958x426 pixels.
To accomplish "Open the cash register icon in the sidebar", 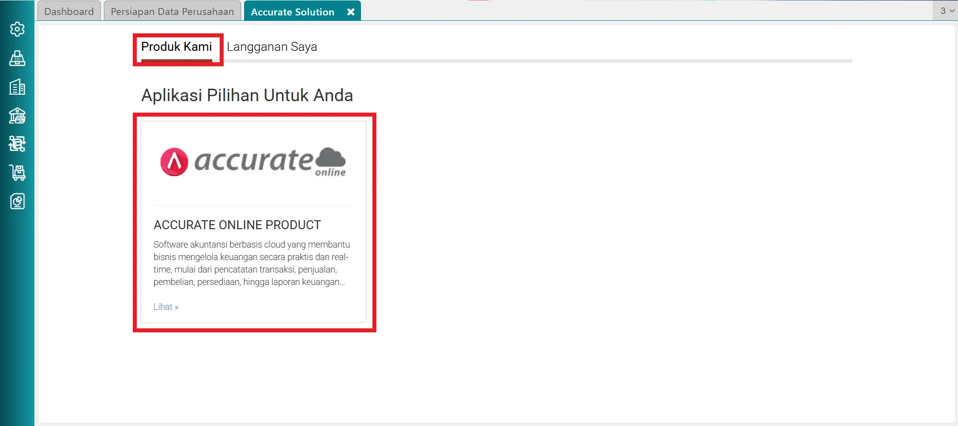I will [x=17, y=58].
